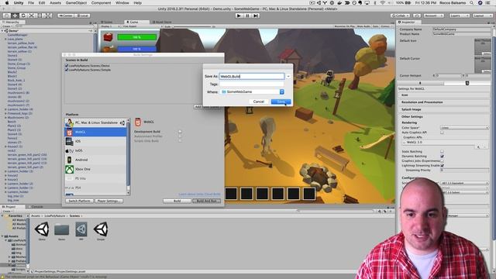Open the Layout dropdown
Image resolution: width=496 pixels, height=279 pixels.
483,15
